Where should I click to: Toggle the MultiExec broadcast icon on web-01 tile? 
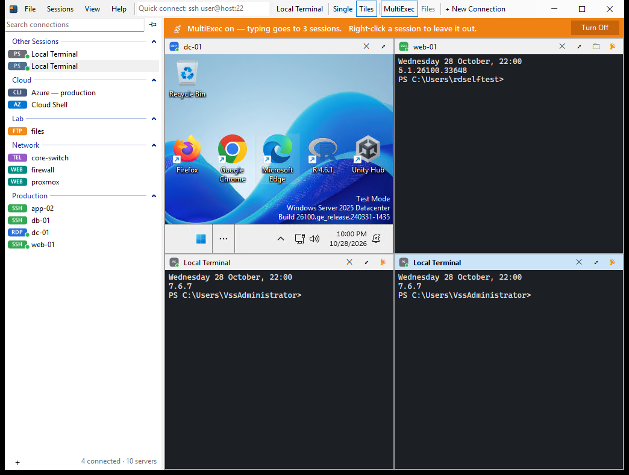tap(613, 46)
